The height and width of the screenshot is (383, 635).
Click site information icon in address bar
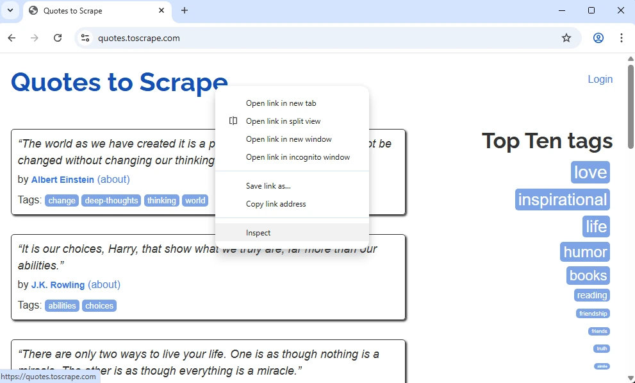click(x=85, y=38)
